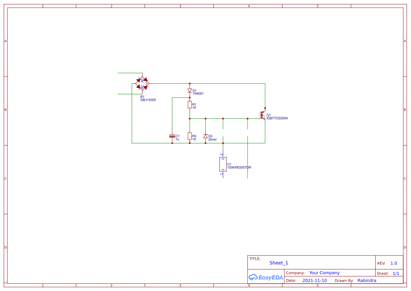The height and width of the screenshot is (291, 411).
Task: Select the 1N4001 diode D1 symbol
Action: point(189,90)
